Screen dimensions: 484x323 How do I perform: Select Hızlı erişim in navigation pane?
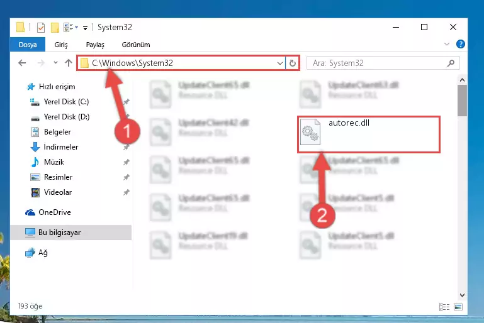coord(51,87)
